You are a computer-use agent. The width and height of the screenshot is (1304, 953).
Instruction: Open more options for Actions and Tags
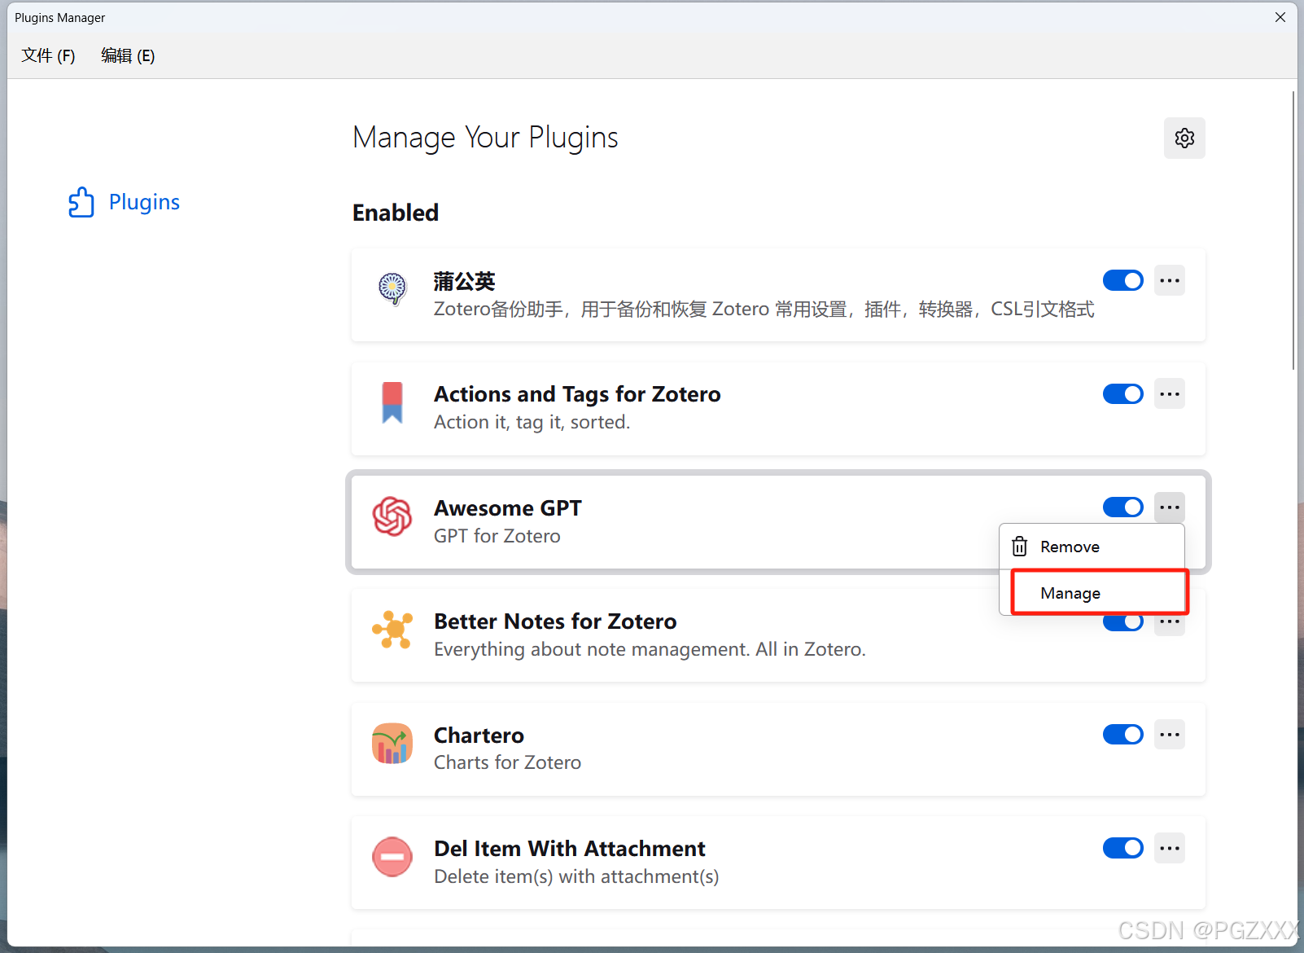[1170, 394]
